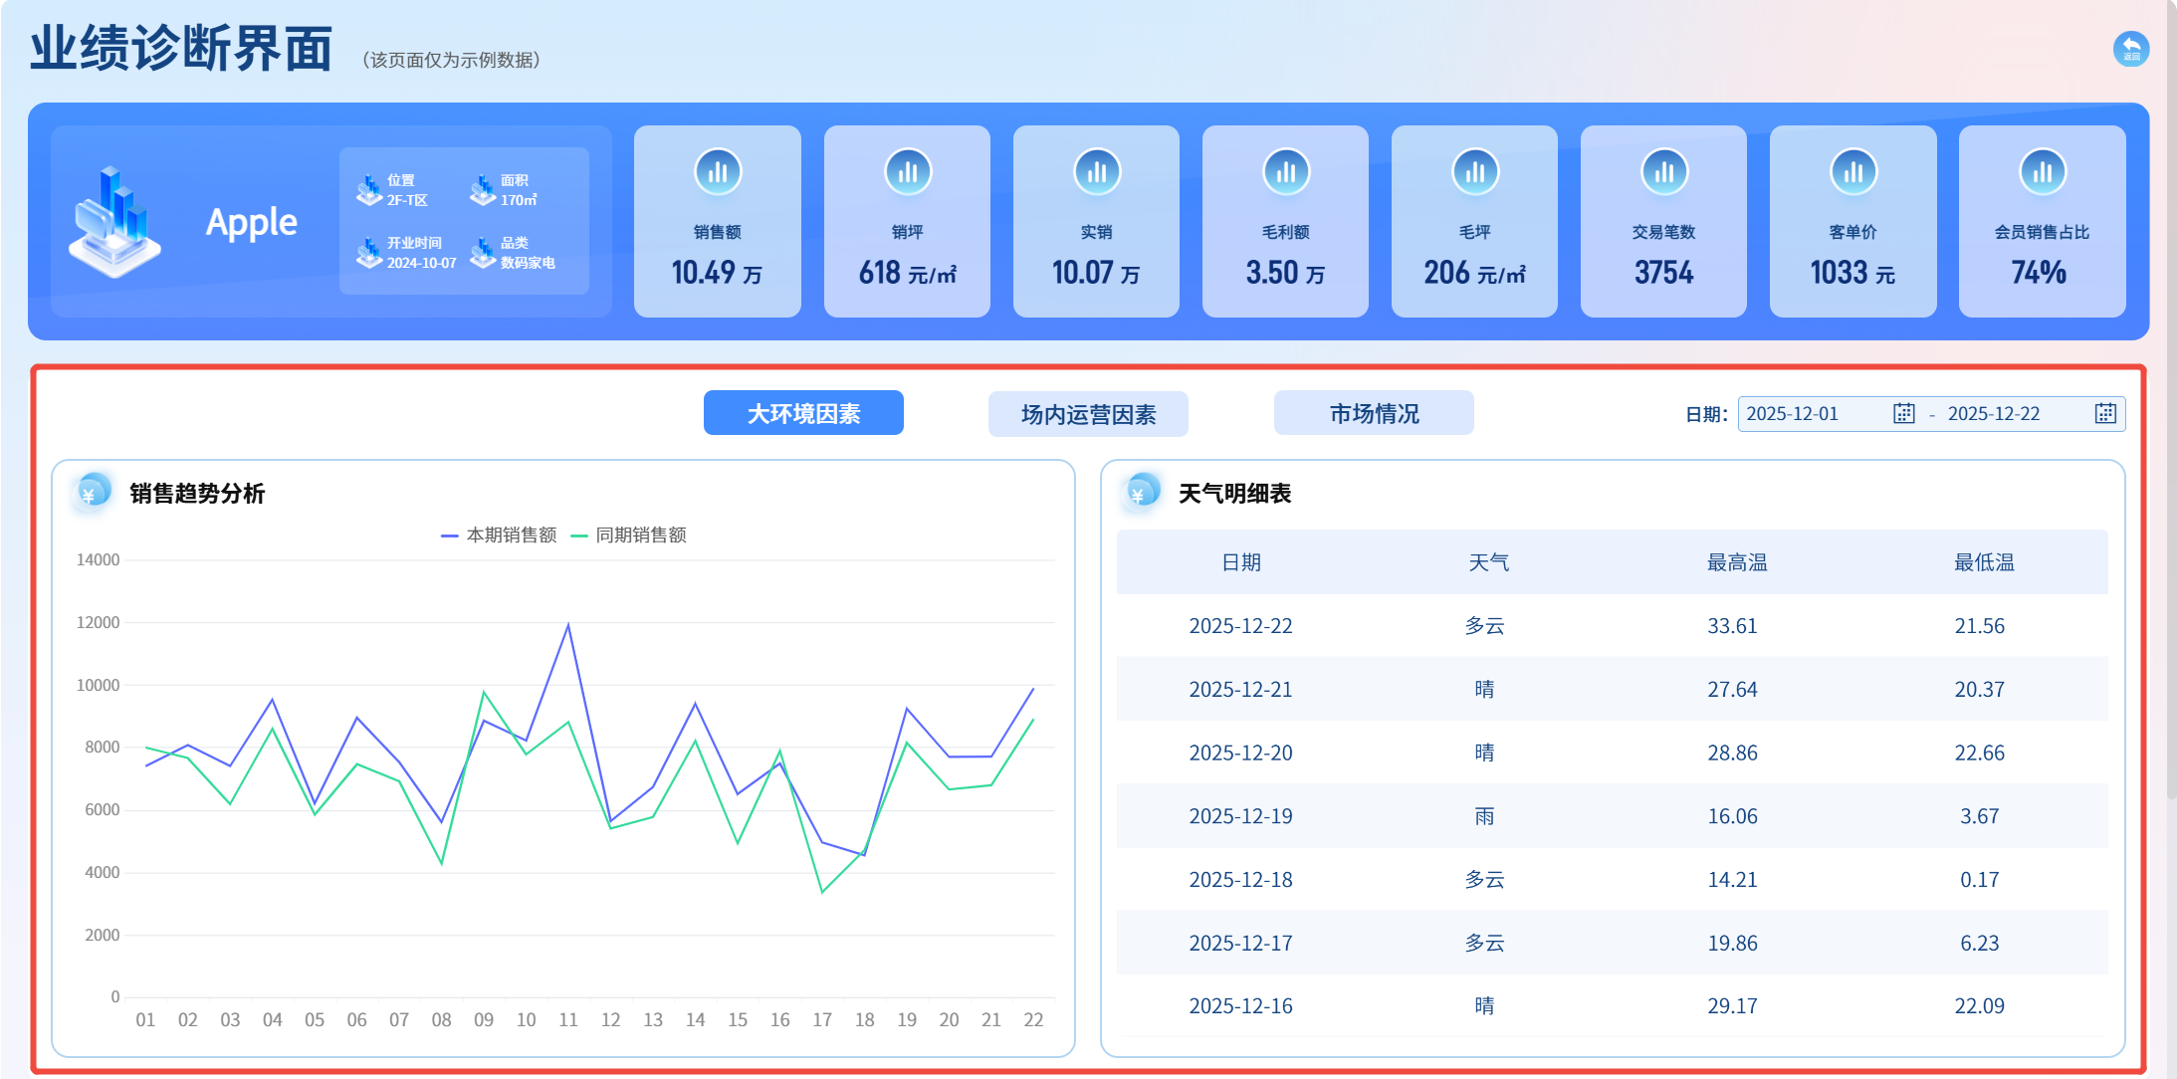Image resolution: width=2177 pixels, height=1079 pixels.
Task: Select the 大环境因素 tab
Action: (803, 413)
